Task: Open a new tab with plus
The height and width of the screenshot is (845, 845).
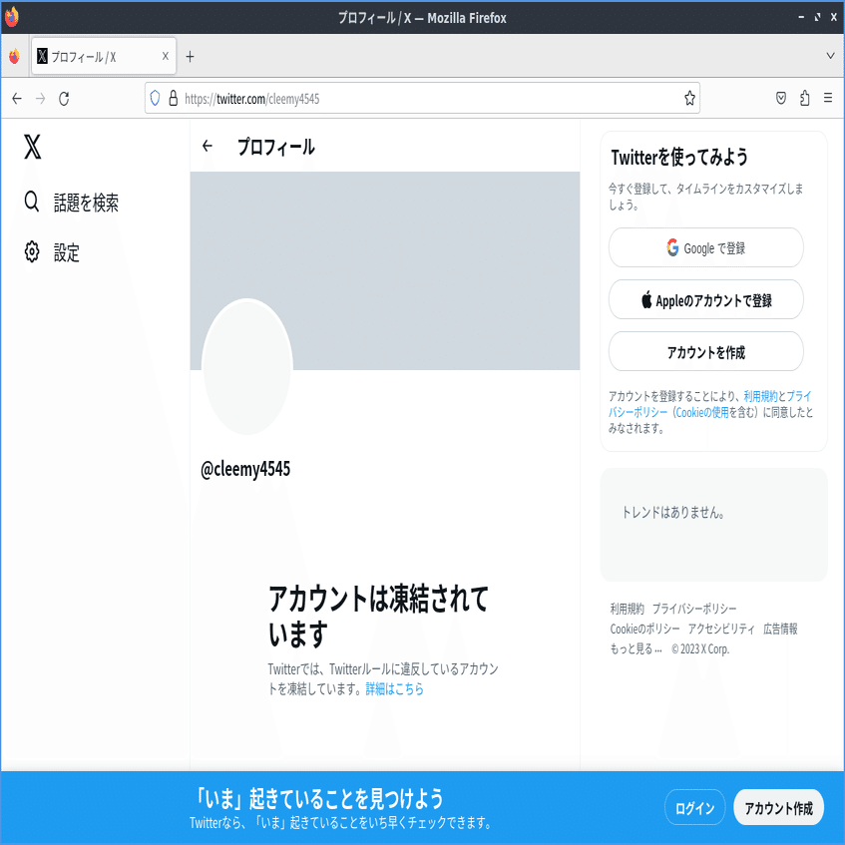Action: point(190,57)
